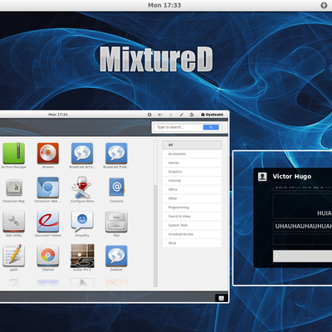The height and width of the screenshot is (332, 332).
Task: Open the Empathy chat app icon
Action: tap(82, 222)
